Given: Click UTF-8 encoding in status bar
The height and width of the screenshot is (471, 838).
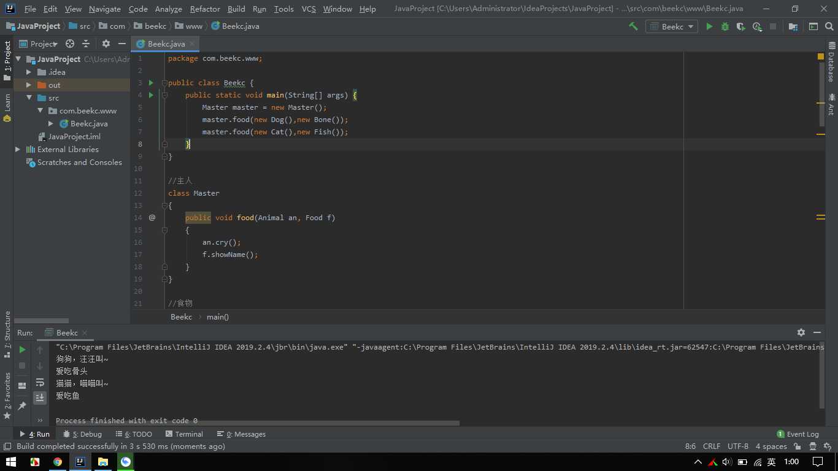Looking at the screenshot, I should click(738, 446).
